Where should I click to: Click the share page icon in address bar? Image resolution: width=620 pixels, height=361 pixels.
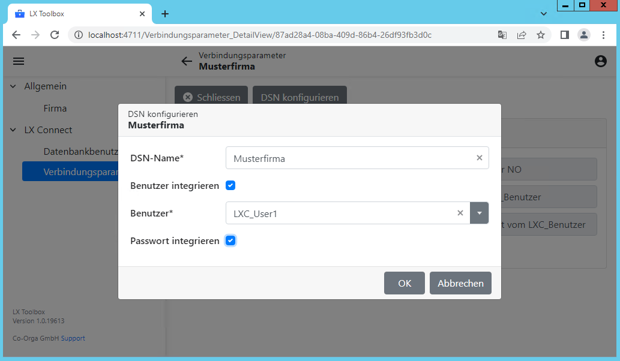(x=521, y=35)
